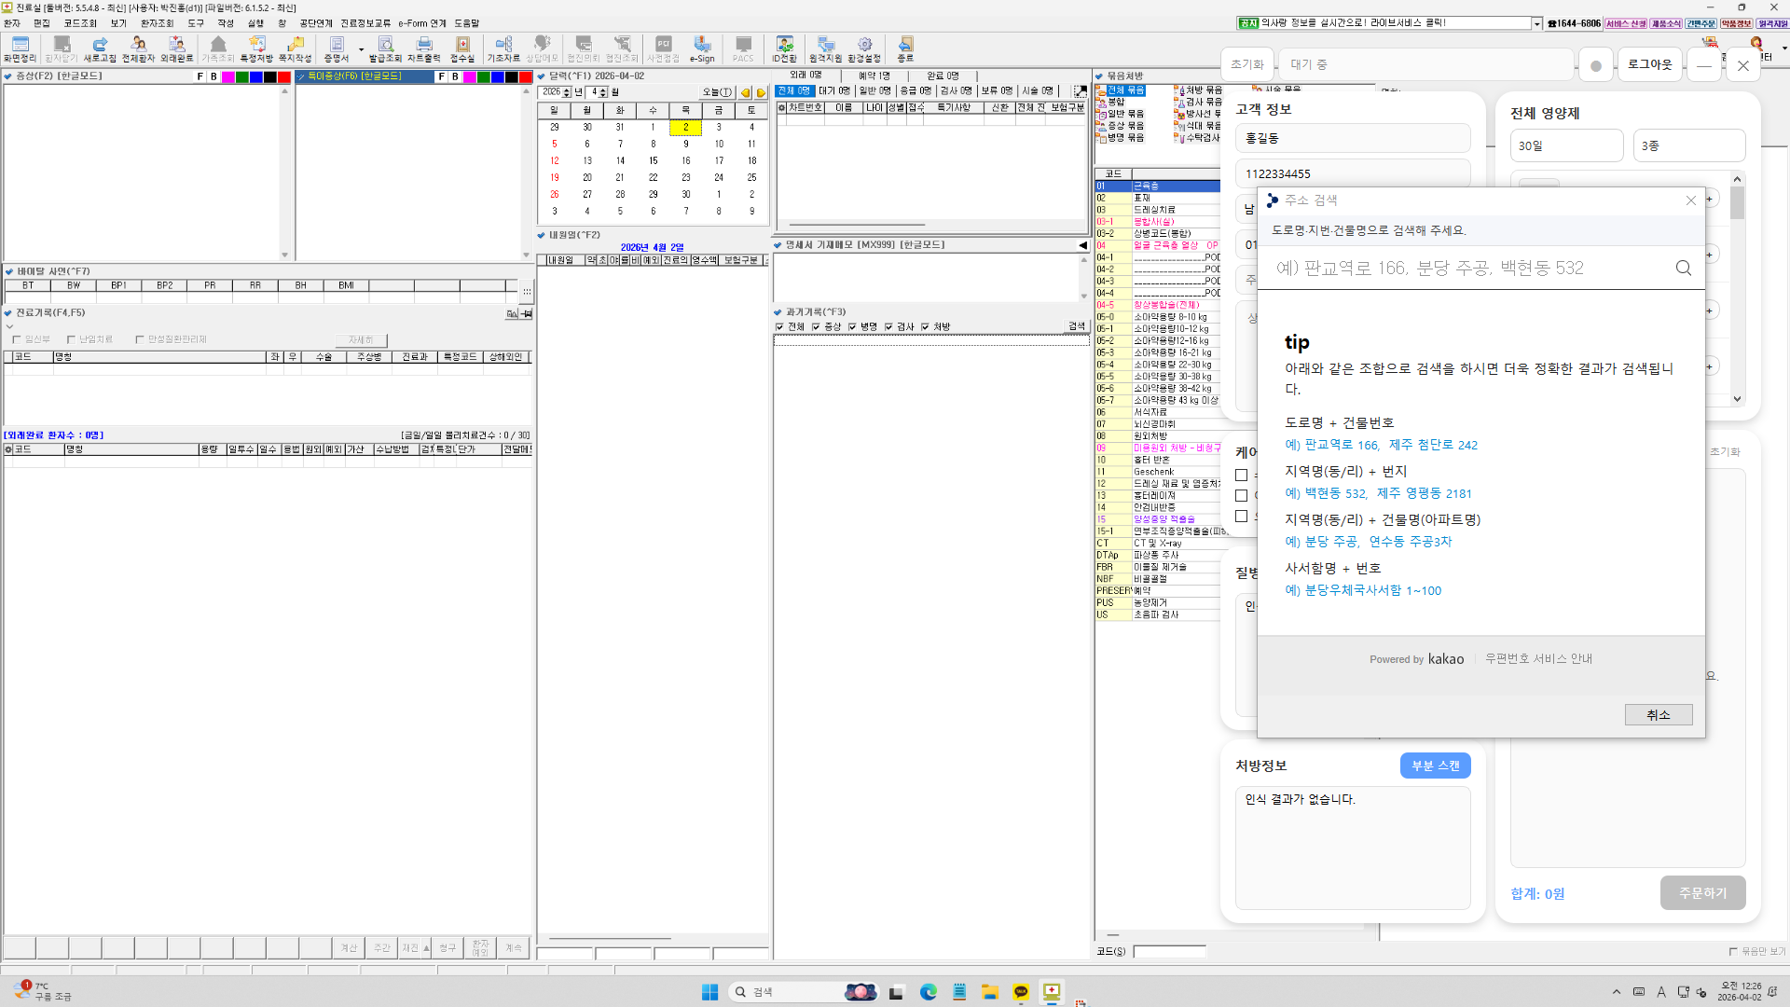Screen dimensions: 1790x1007
Task: Click the 로그아웃 button
Action: pyautogui.click(x=1649, y=64)
